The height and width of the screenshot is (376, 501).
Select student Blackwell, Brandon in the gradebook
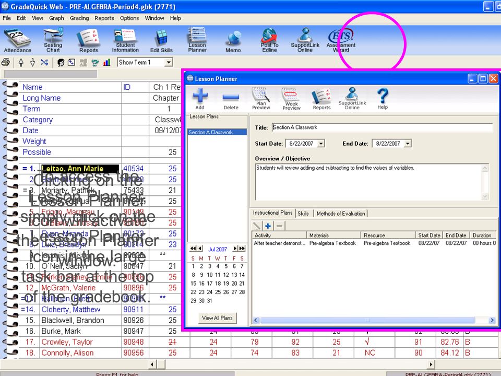tap(73, 320)
